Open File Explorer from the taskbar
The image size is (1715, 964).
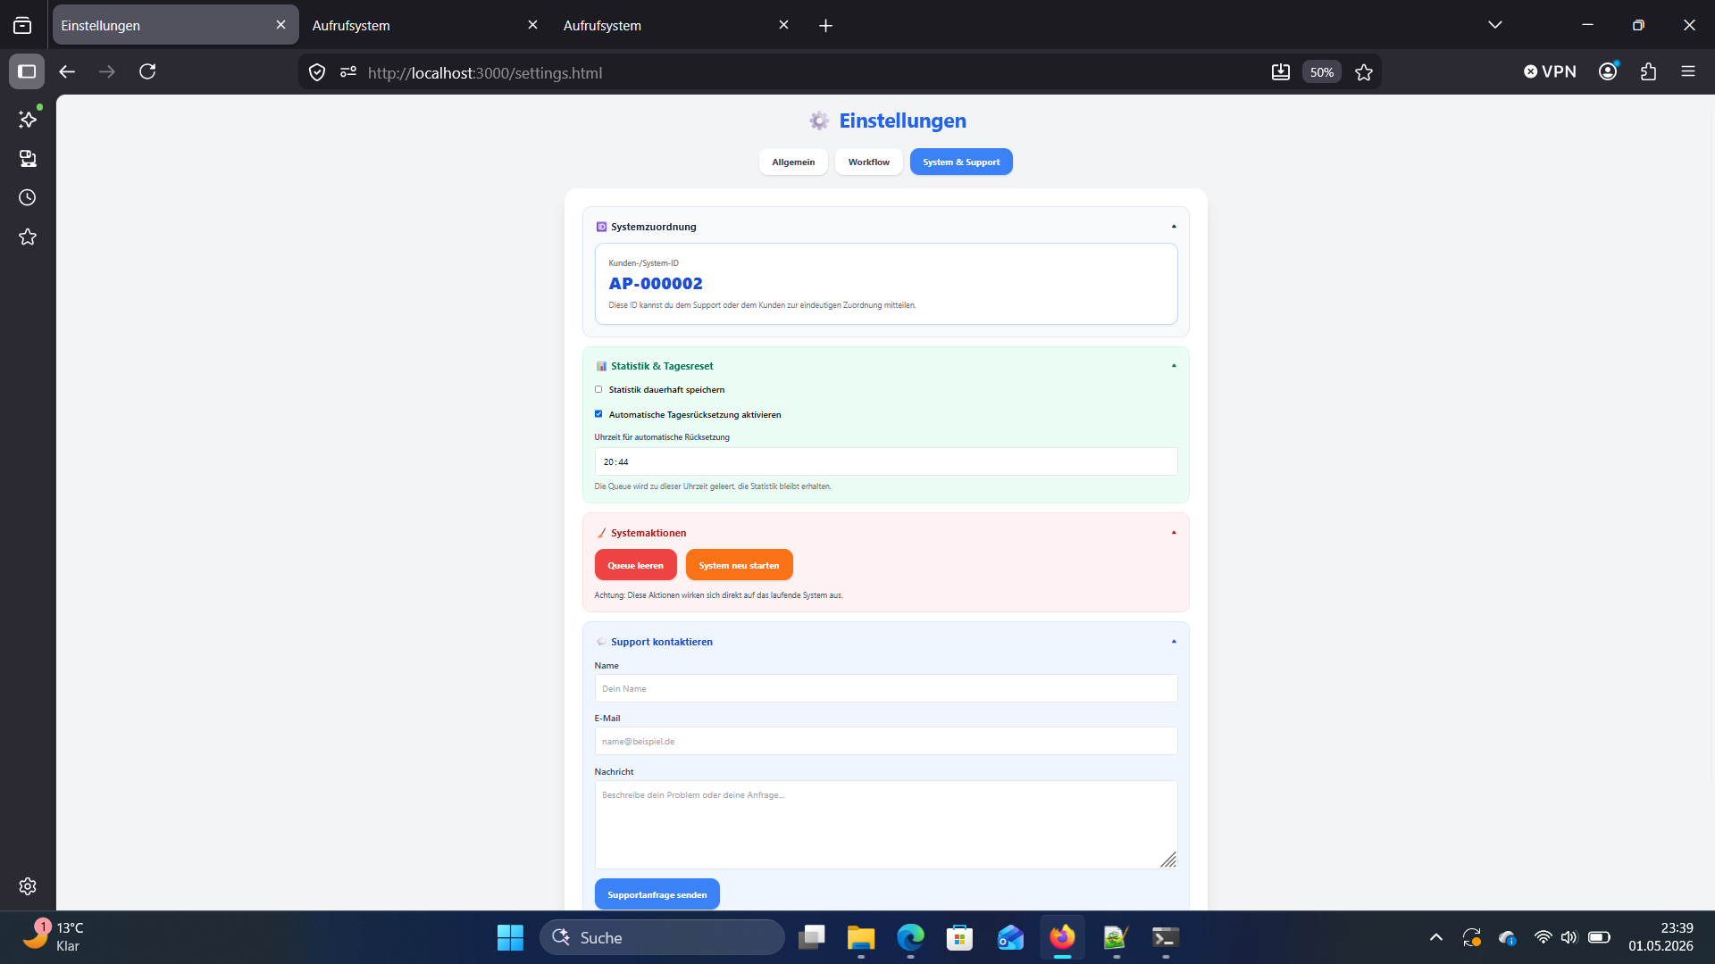861,937
